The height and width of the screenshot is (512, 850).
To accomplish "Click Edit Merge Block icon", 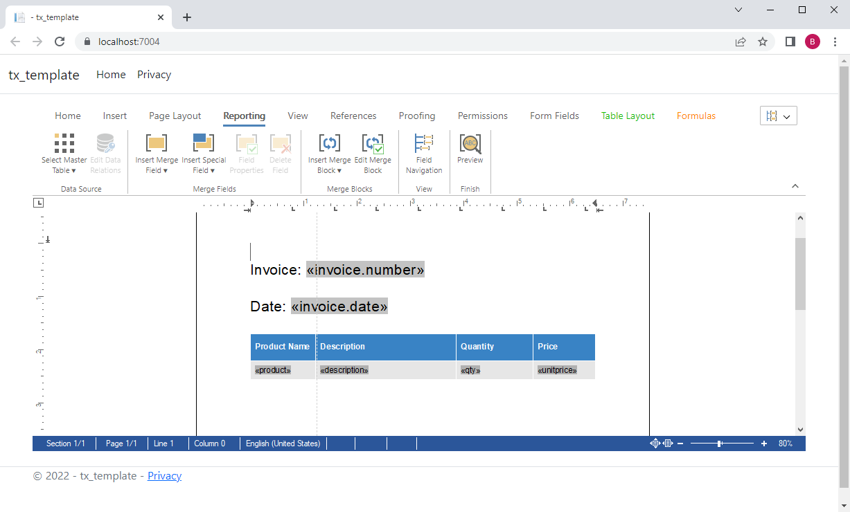I will 373,144.
